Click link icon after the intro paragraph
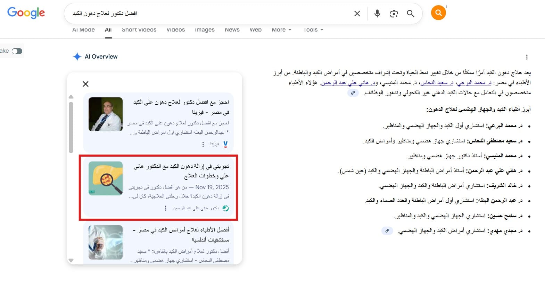545x281 pixels. point(353,93)
